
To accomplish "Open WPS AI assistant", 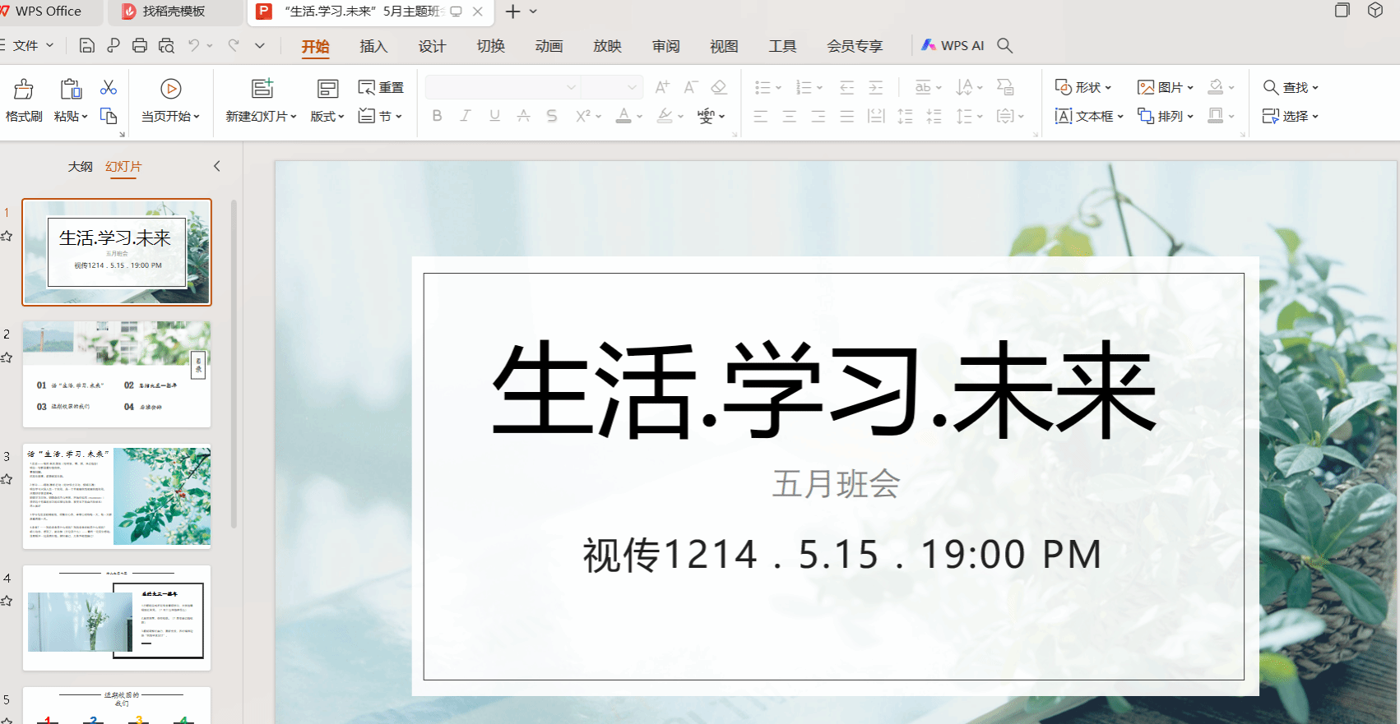I will 953,46.
